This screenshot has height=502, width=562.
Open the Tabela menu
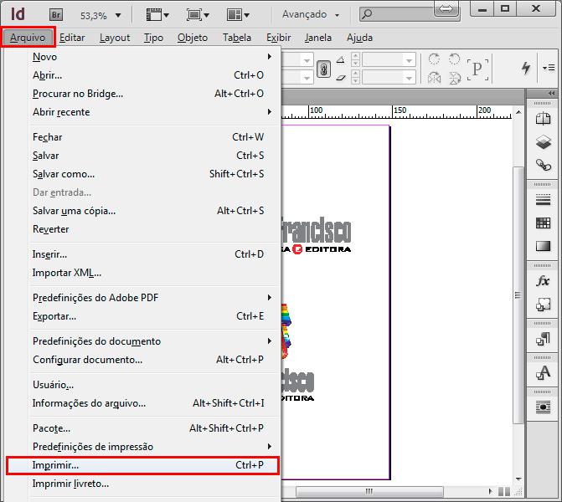point(236,38)
